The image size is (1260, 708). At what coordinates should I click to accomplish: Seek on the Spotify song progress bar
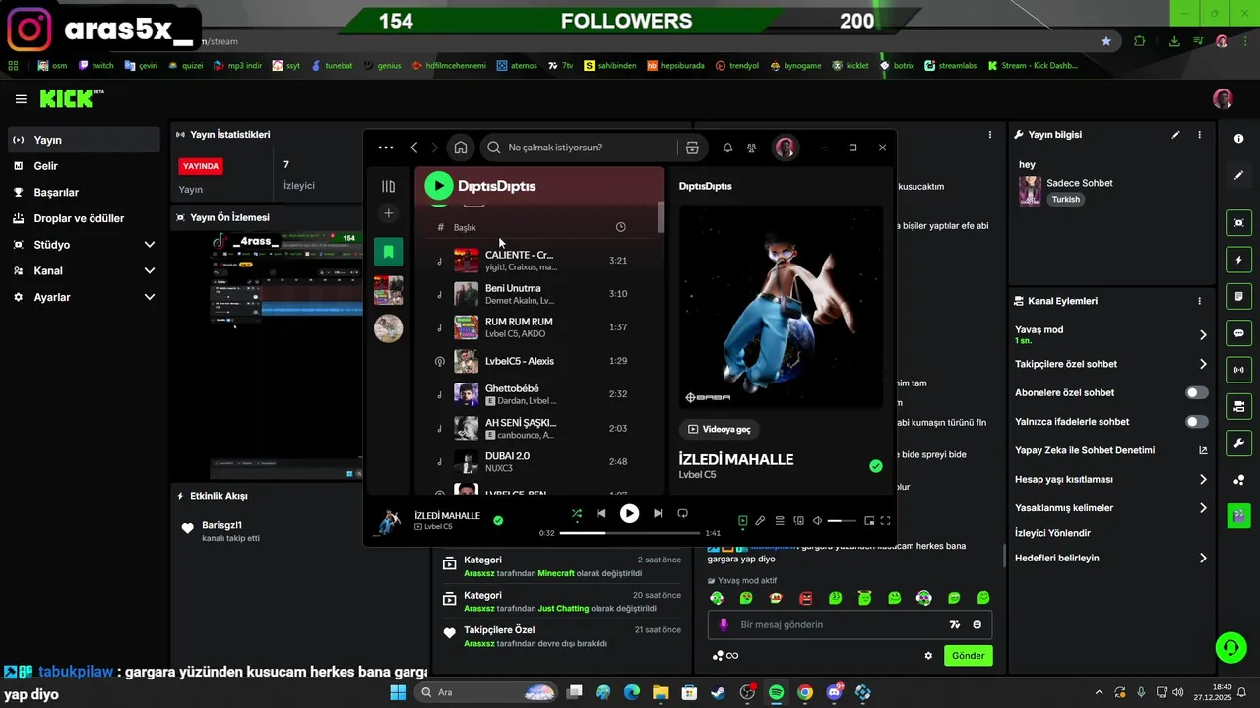[629, 533]
